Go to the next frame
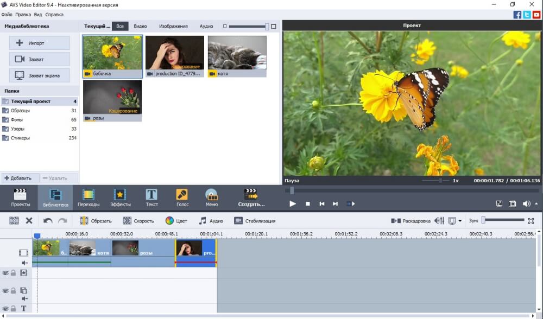This screenshot has width=543, height=319. tap(335, 204)
